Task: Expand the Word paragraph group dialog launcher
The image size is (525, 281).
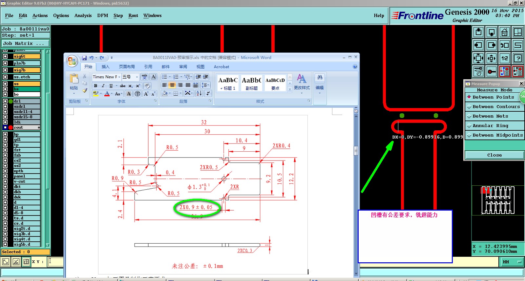Action: point(210,101)
